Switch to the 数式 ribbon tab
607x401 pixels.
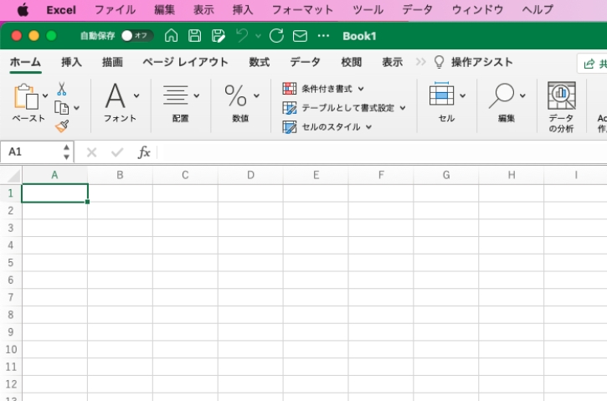[259, 62]
